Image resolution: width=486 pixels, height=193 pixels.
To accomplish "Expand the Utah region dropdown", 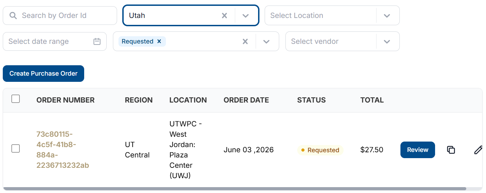I will pyautogui.click(x=246, y=16).
